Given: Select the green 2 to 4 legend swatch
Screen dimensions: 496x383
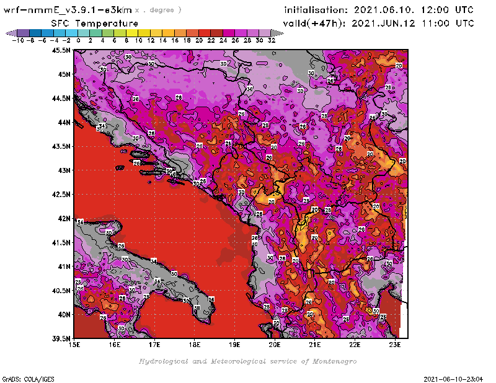Looking at the screenshot, I should coord(96,33).
